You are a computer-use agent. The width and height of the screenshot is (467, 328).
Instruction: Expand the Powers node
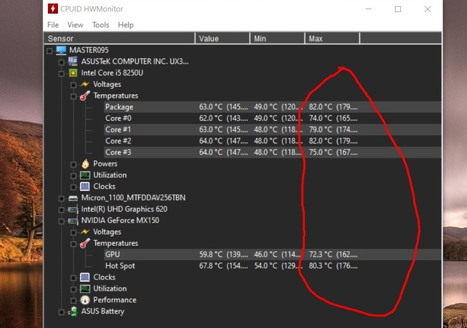point(73,164)
